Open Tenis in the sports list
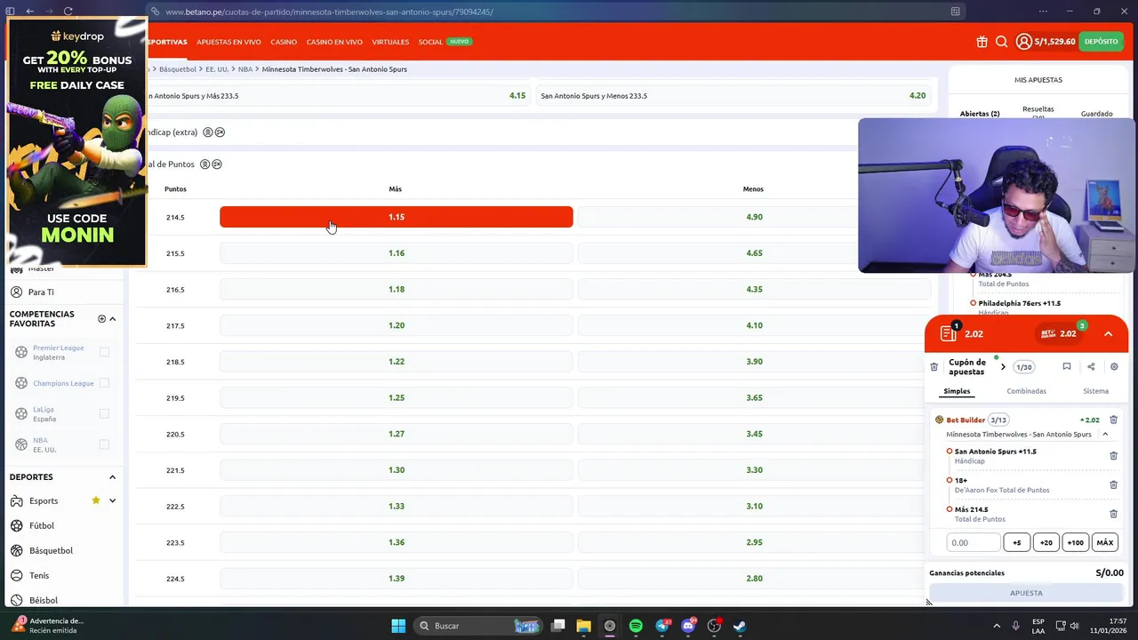The width and height of the screenshot is (1138, 640). (x=39, y=575)
